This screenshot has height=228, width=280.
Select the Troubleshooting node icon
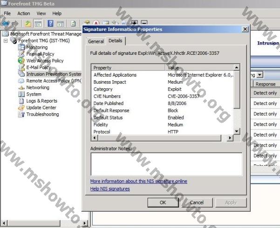[x=21, y=114]
